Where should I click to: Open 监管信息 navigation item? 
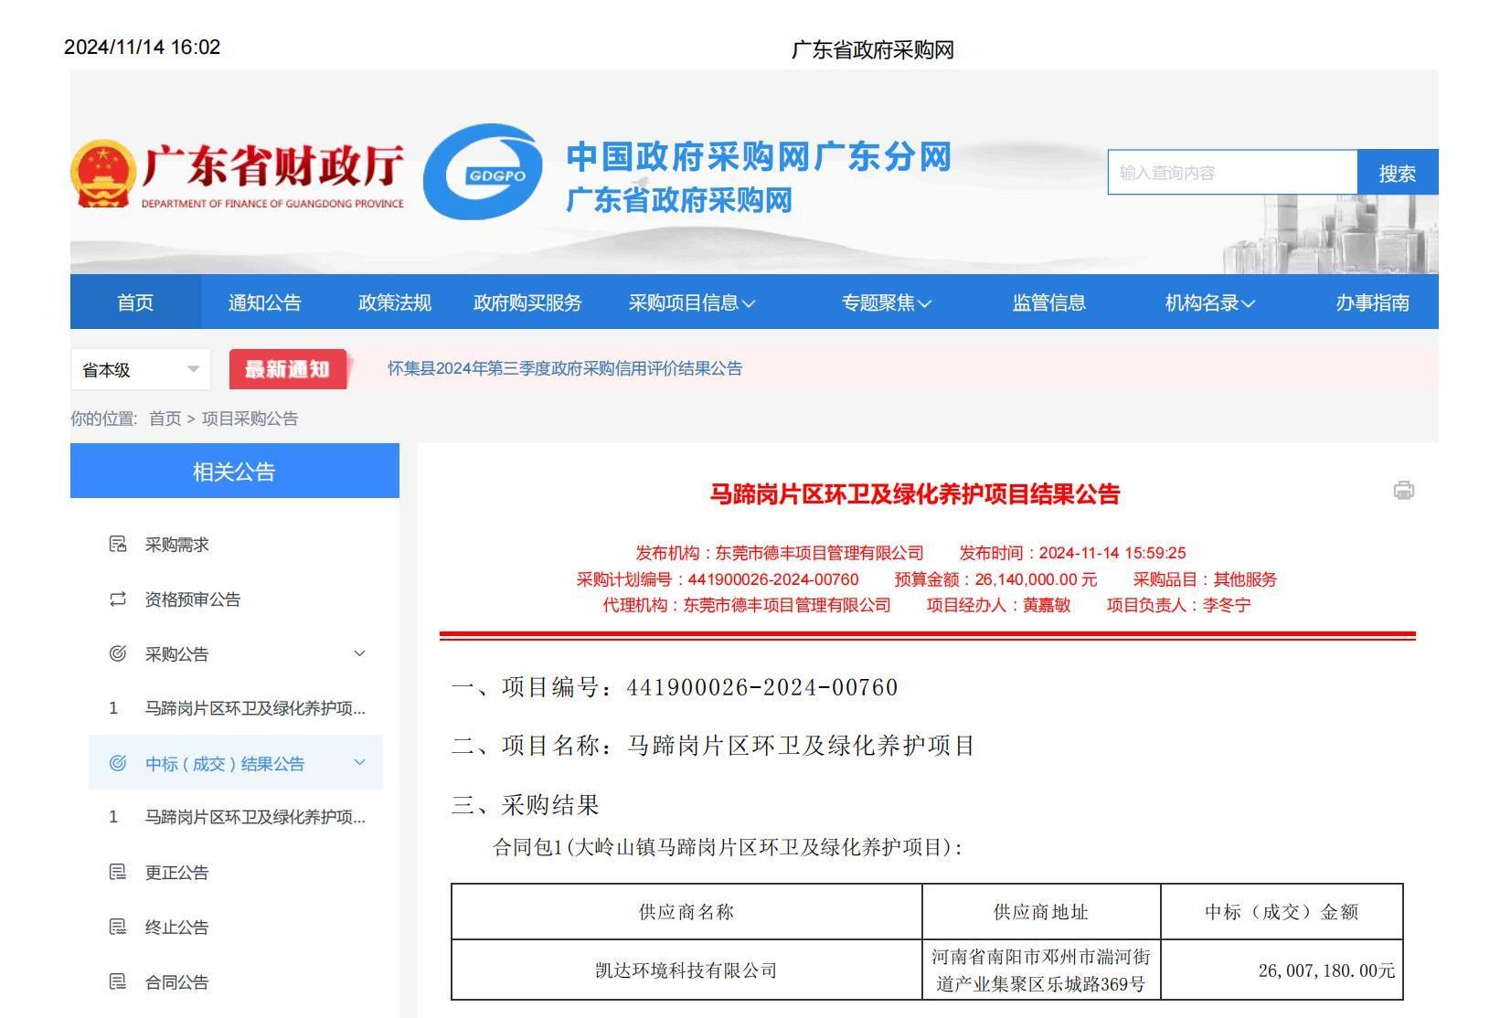coord(1048,302)
